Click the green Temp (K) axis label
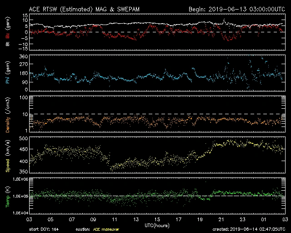Image resolution: width=291 pixels, height=233 pixels. click(x=8, y=198)
